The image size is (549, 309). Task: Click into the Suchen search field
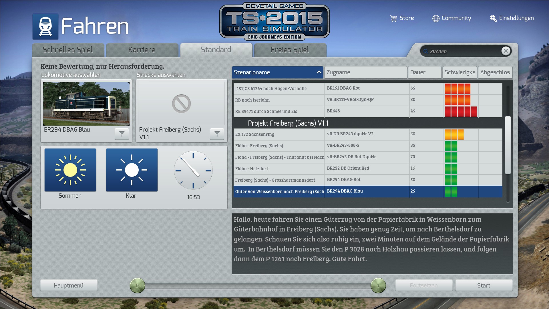(463, 51)
